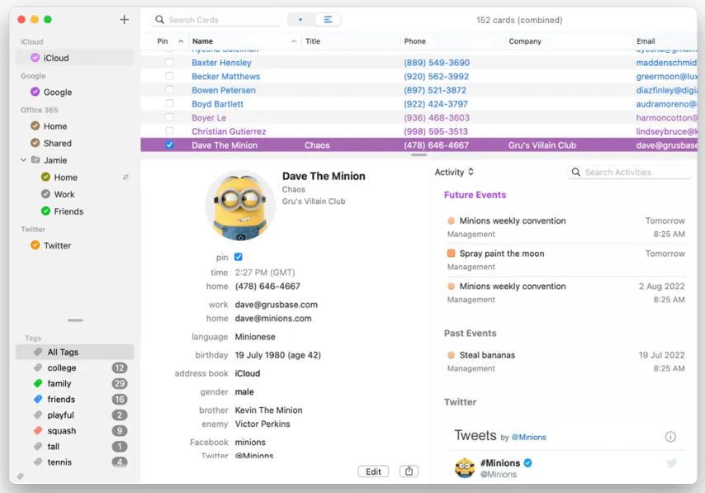Check pin box for Boyd Bartlett
The image size is (705, 493).
pyautogui.click(x=169, y=103)
